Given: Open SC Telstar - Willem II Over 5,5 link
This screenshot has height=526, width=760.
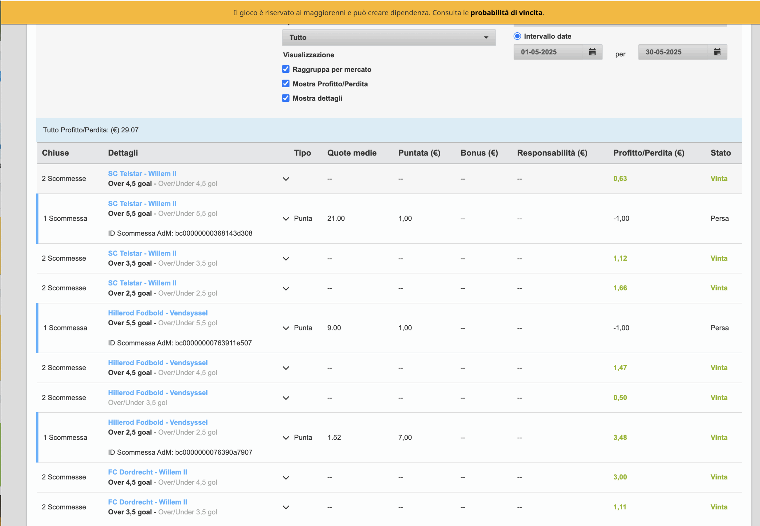Looking at the screenshot, I should 142,204.
